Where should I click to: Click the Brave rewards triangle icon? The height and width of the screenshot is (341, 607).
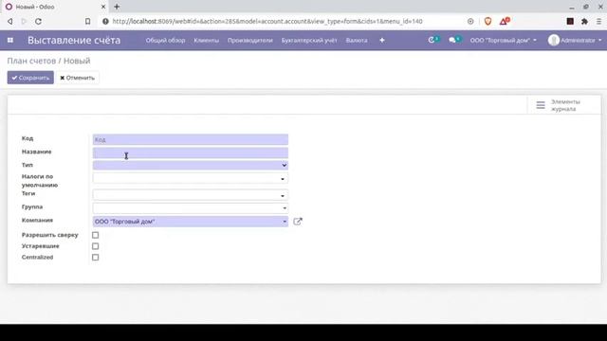click(x=504, y=21)
